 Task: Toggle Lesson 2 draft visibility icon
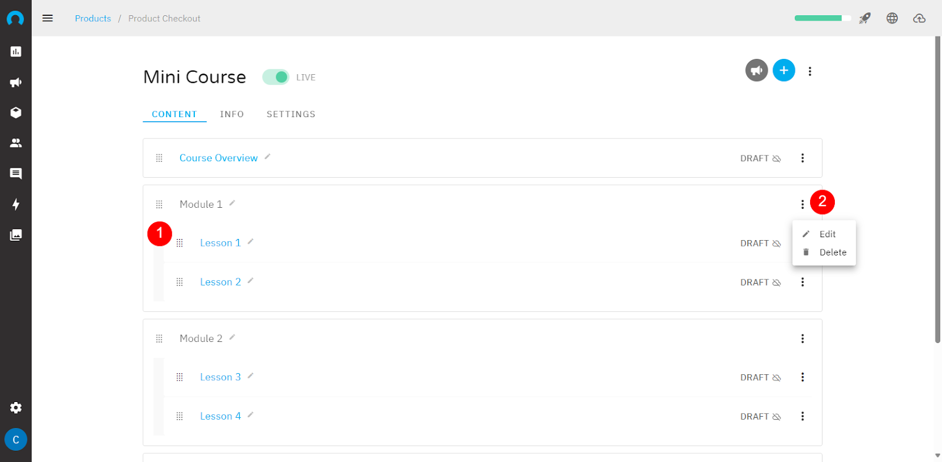point(777,282)
